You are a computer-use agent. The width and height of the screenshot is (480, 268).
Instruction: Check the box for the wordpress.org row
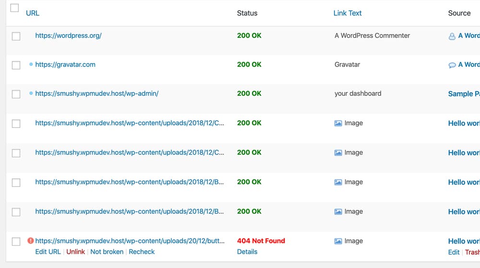click(16, 36)
